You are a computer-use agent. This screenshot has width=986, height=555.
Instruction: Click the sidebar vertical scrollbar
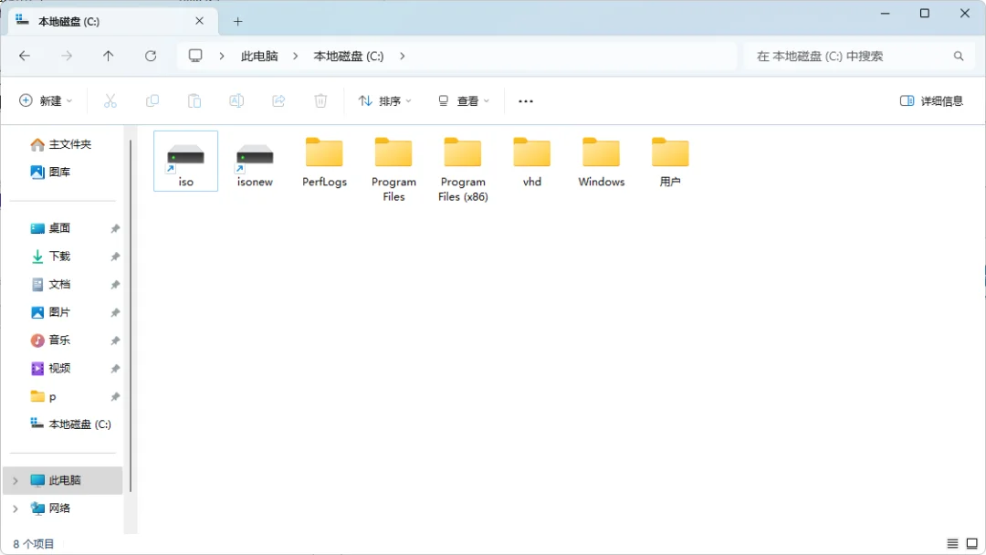pos(131,314)
